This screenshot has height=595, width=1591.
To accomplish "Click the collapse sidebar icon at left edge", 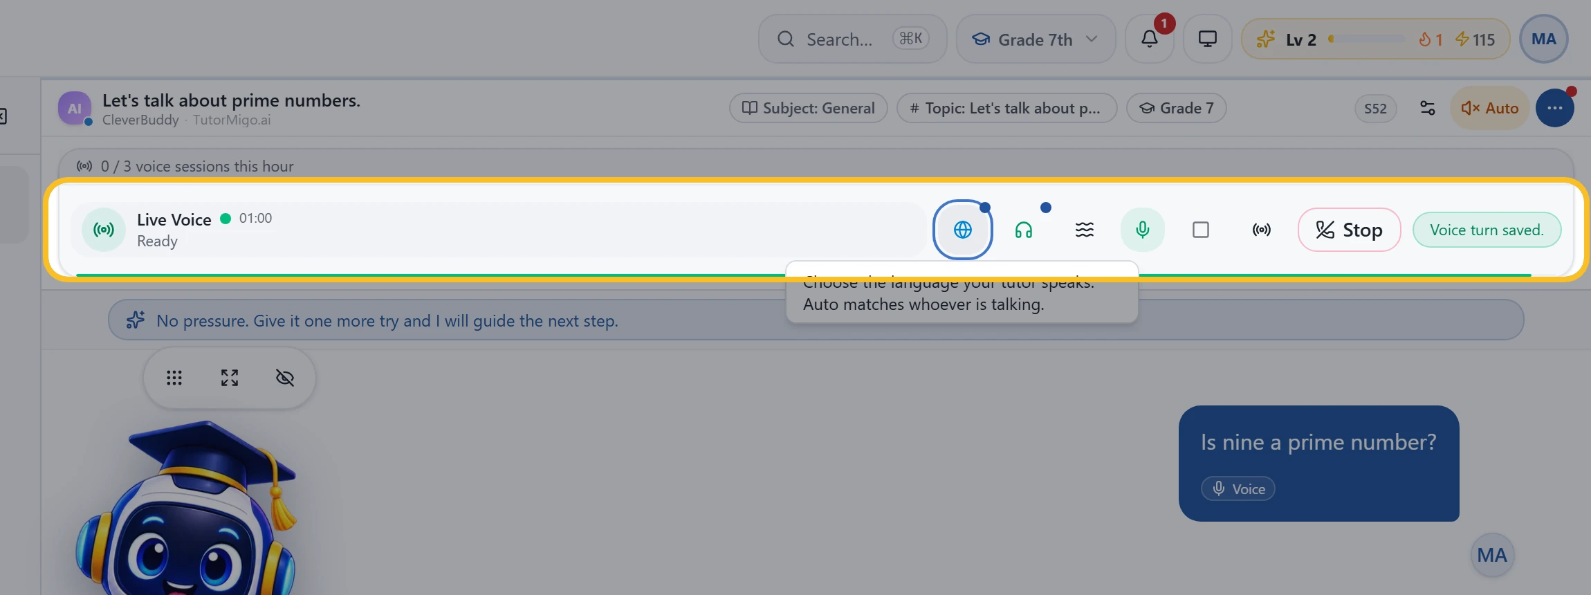I will point(3,116).
